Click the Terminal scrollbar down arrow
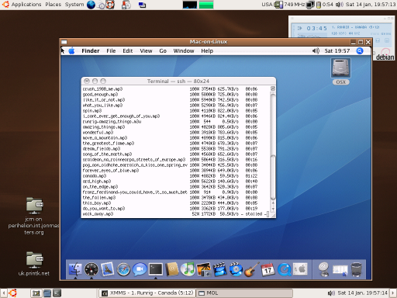Viewport: 397px width, 298px height. pos(273,209)
